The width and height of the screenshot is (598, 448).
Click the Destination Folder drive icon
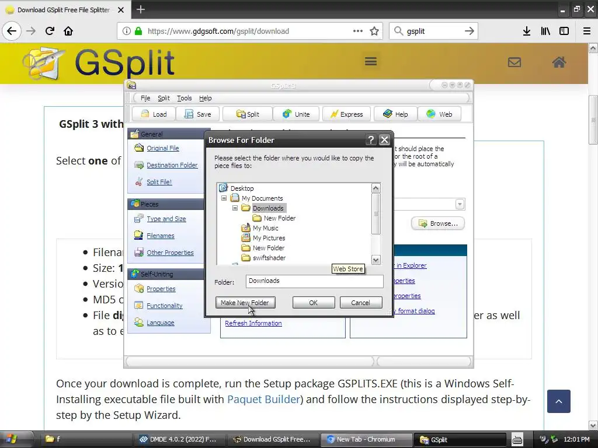139,165
